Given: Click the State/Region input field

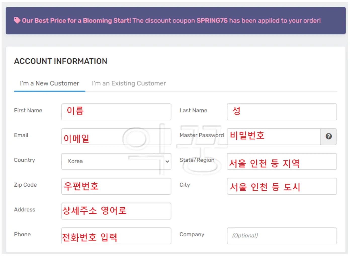Looking at the screenshot, I should pyautogui.click(x=282, y=162).
